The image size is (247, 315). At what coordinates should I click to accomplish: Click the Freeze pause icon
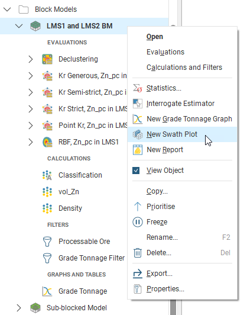138,222
